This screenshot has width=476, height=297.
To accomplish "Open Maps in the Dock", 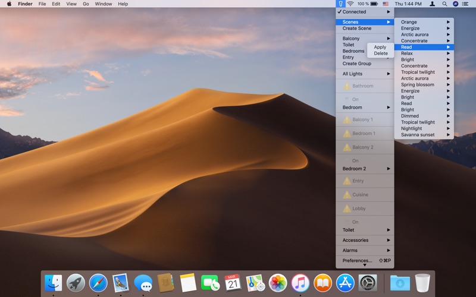I will (x=255, y=283).
